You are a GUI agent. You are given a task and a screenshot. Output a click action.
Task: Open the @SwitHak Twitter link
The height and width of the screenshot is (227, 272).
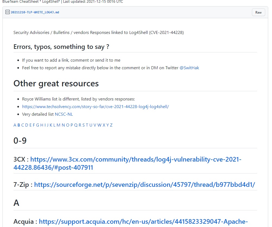click(189, 68)
